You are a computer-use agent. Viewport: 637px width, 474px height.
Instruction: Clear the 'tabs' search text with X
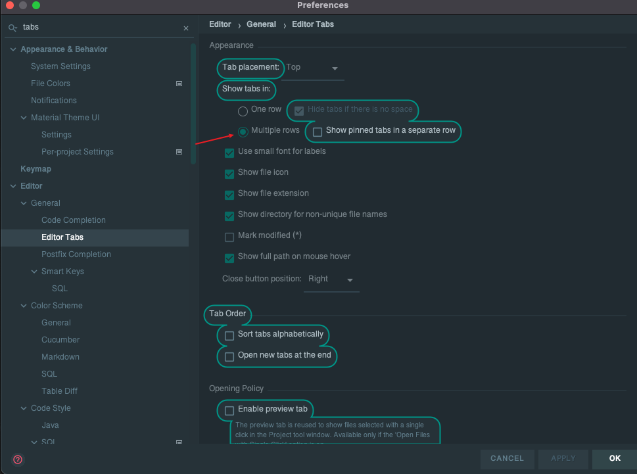tap(185, 28)
